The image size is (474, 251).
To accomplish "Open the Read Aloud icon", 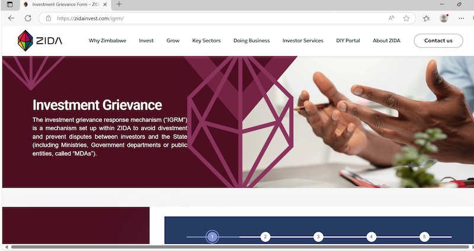I will click(x=391, y=18).
